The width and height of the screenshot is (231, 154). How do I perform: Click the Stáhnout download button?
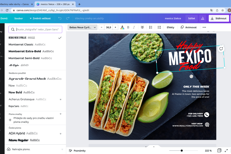coord(219,18)
